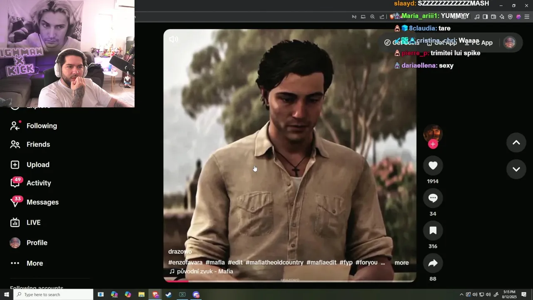Go to the Upload page
The image size is (533, 300).
30,165
